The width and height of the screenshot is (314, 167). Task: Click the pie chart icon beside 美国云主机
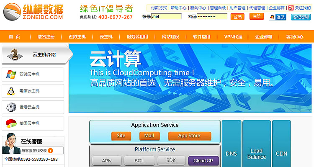coord(11,123)
